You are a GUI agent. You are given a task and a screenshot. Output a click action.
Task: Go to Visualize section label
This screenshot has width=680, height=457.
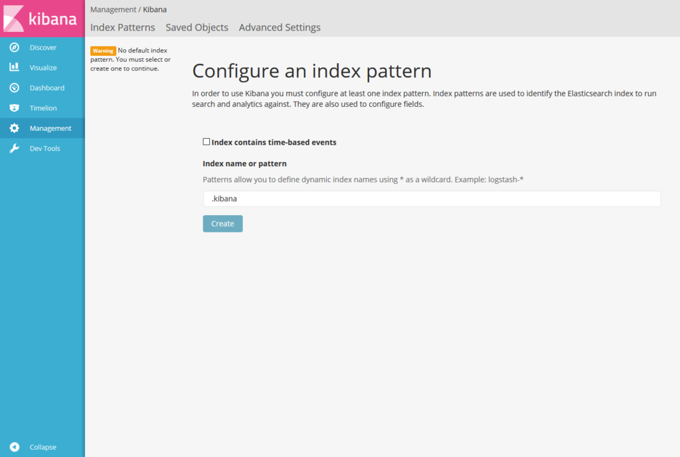pos(43,68)
